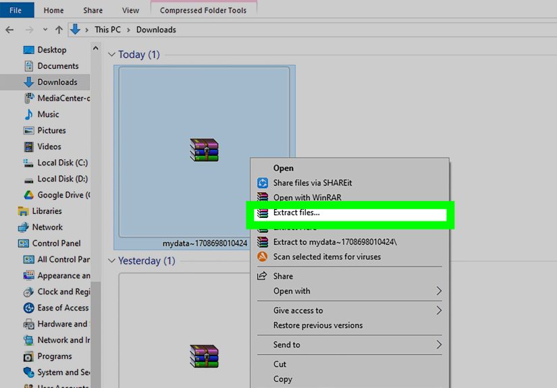The width and height of the screenshot is (557, 388).
Task: Select the WinRAR archive icon under Today
Action: (204, 150)
